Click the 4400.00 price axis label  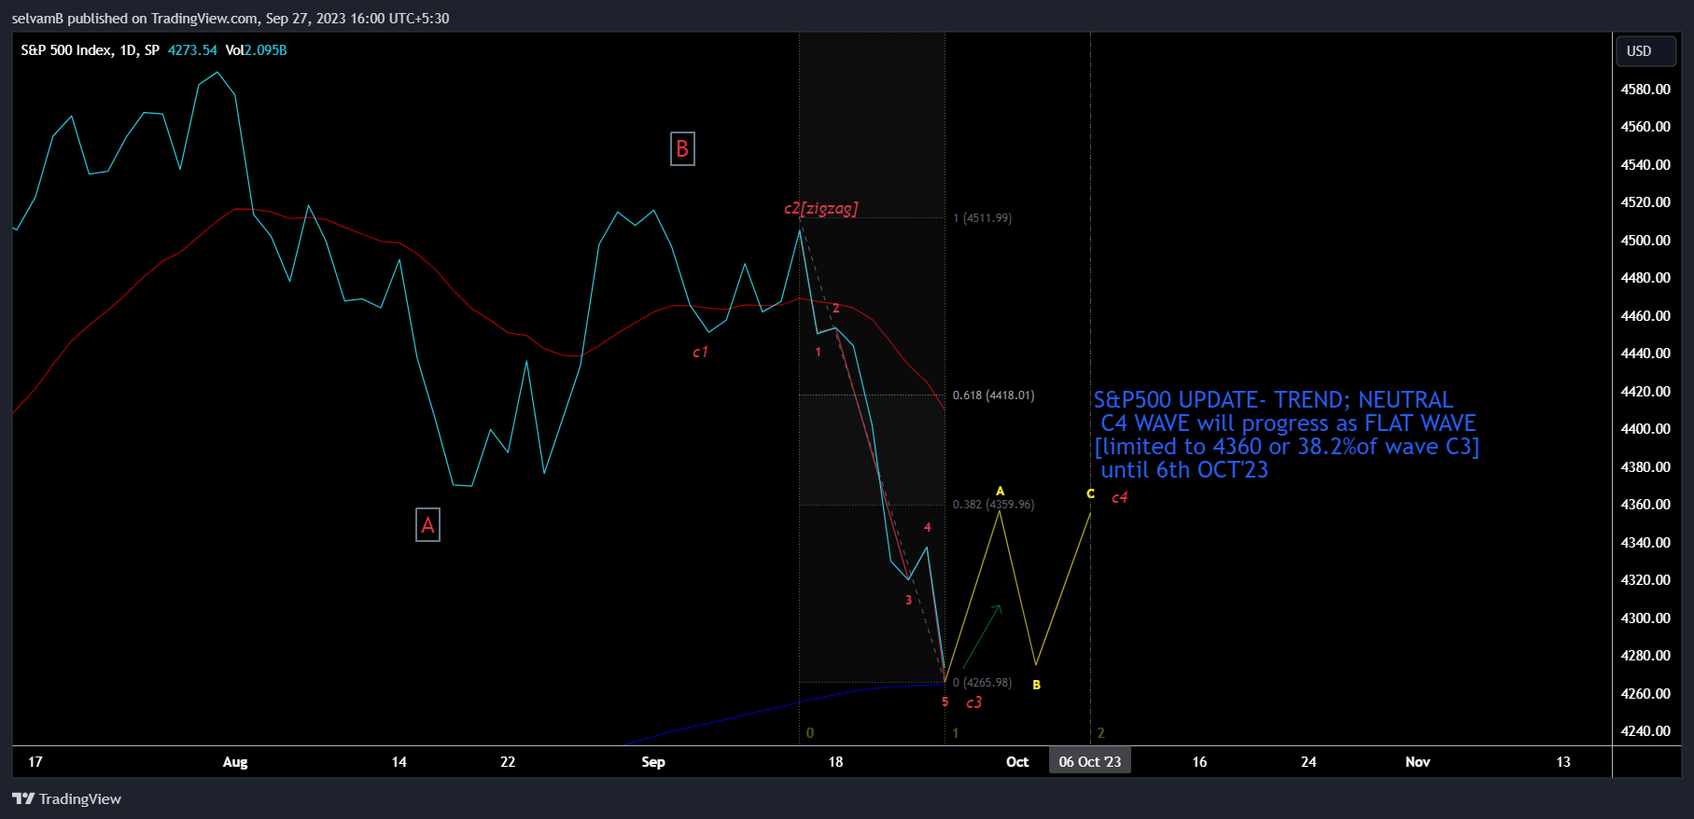point(1645,429)
